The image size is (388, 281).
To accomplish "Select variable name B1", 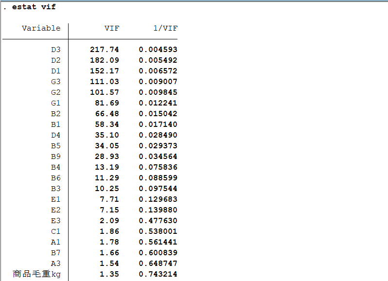I will [x=56, y=124].
